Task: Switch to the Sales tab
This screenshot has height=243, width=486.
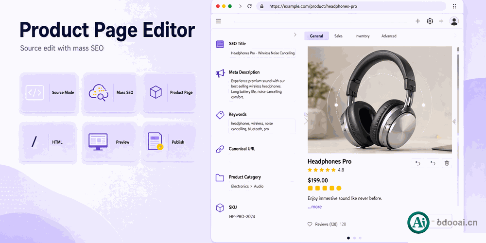Action: point(338,36)
